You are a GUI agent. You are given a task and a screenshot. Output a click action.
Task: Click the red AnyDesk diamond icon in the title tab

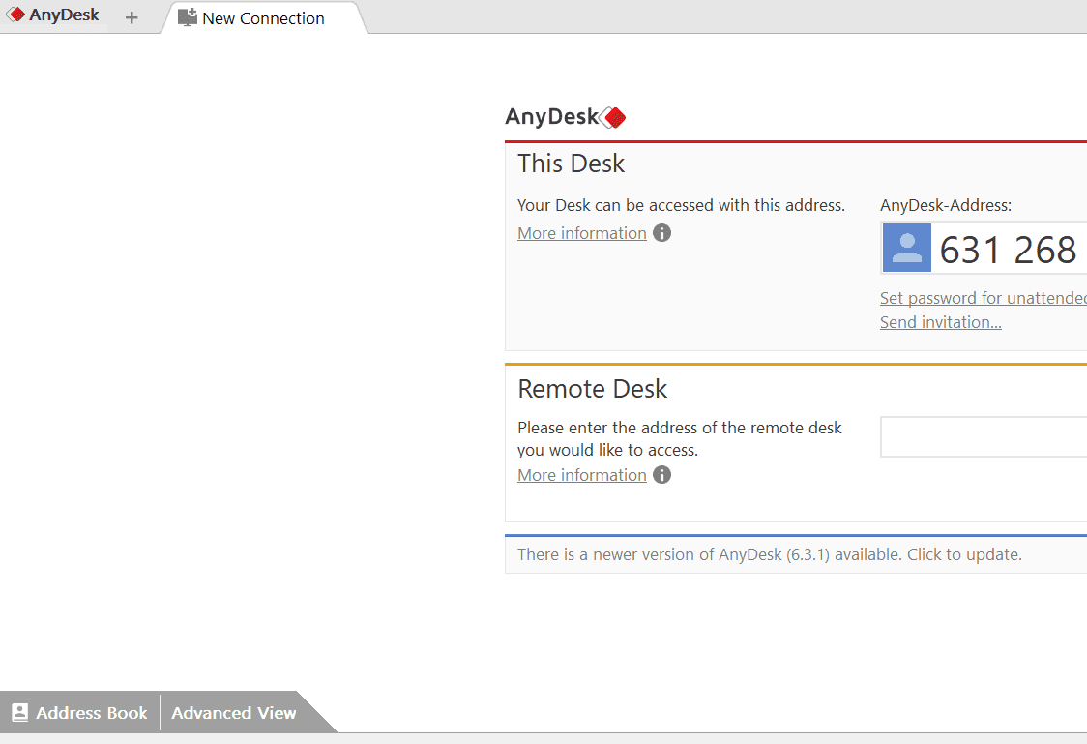pos(16,15)
